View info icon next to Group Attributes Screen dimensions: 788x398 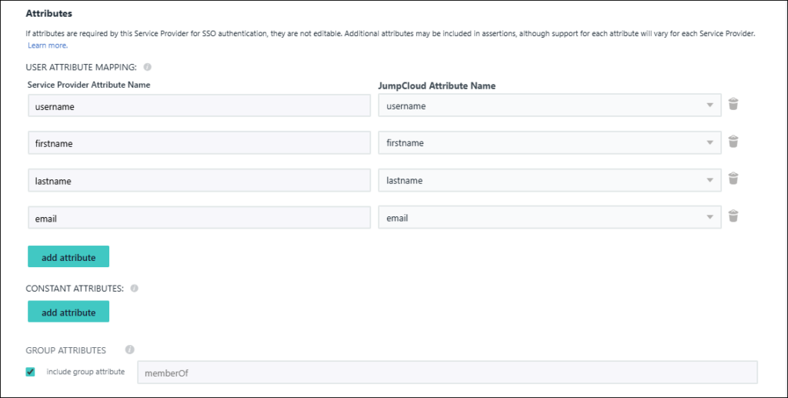(x=129, y=350)
